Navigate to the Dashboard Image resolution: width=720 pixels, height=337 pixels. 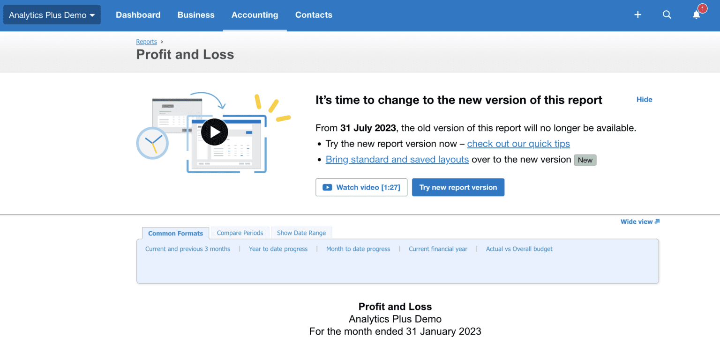pyautogui.click(x=138, y=15)
